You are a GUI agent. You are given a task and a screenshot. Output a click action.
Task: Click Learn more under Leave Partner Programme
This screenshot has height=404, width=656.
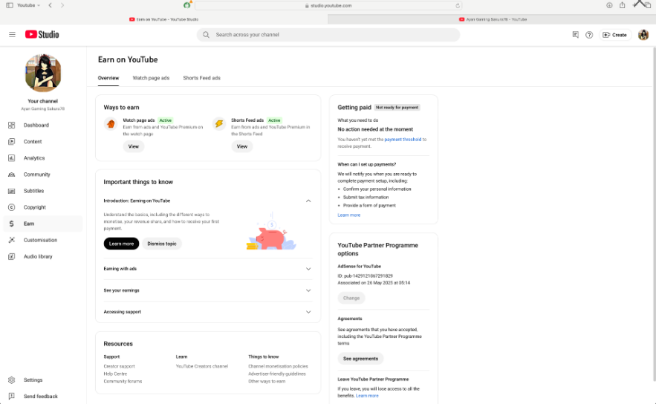(367, 396)
